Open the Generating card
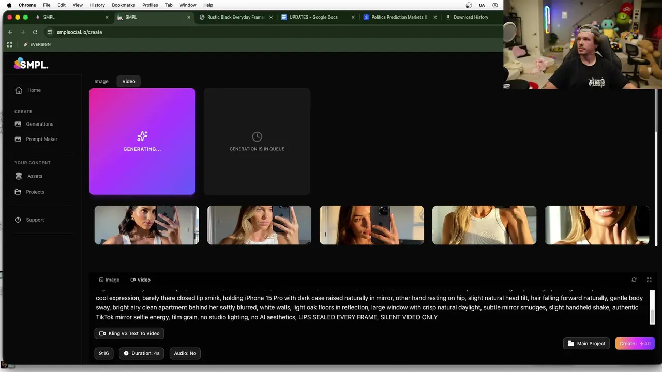This screenshot has width=662, height=372. [x=142, y=142]
